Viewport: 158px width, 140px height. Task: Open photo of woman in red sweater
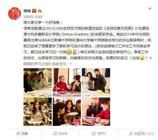pyautogui.click(x=67, y=82)
